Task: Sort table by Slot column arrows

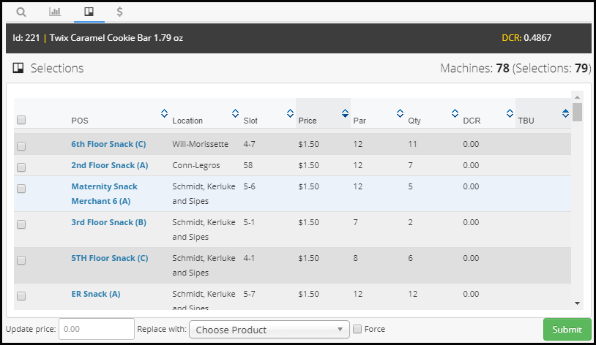Action: [291, 113]
